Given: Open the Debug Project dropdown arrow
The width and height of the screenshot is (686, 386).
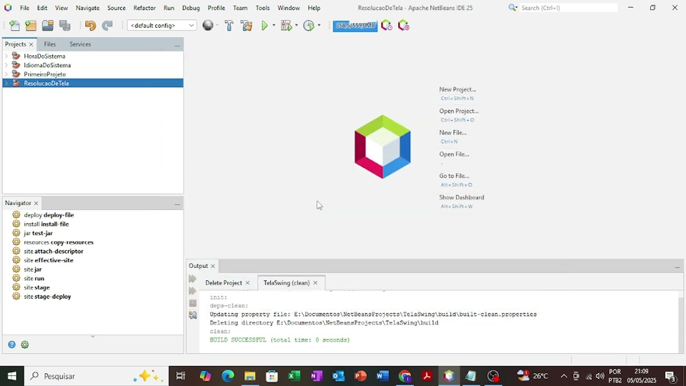Looking at the screenshot, I should click(296, 26).
